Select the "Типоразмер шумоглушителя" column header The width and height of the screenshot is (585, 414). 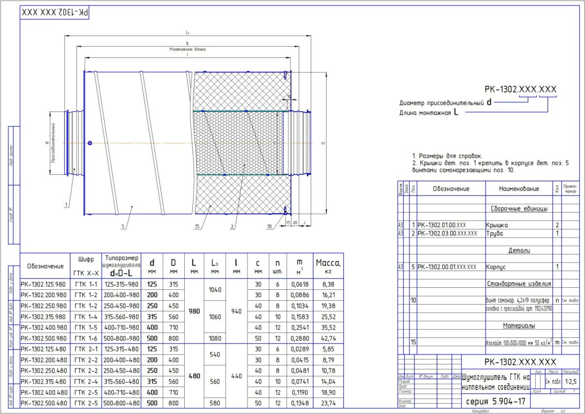pos(121,265)
